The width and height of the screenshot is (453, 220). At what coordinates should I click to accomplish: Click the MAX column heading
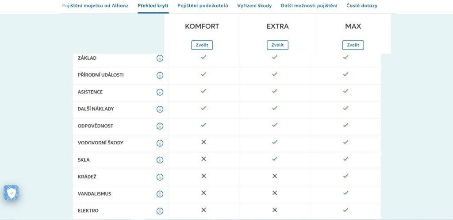(x=353, y=26)
